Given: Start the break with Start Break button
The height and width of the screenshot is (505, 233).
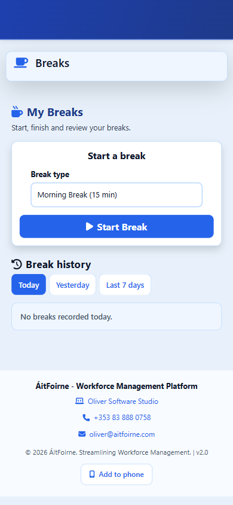Looking at the screenshot, I should point(116,226).
